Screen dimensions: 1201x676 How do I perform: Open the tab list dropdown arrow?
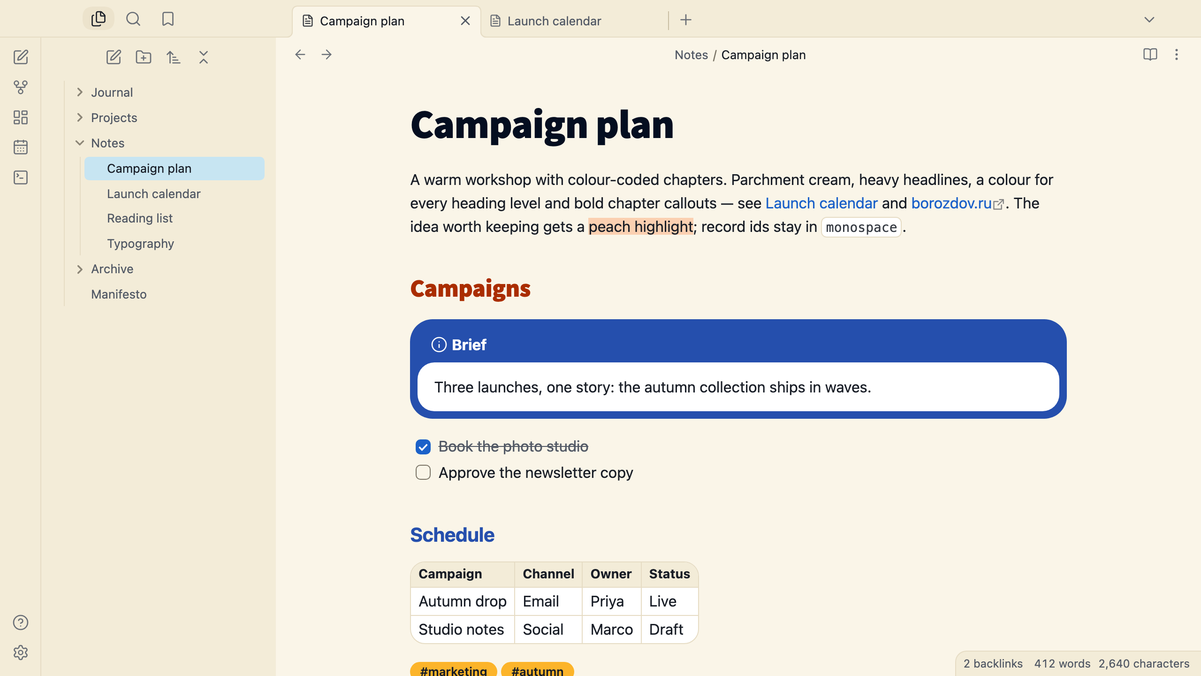pyautogui.click(x=1149, y=20)
